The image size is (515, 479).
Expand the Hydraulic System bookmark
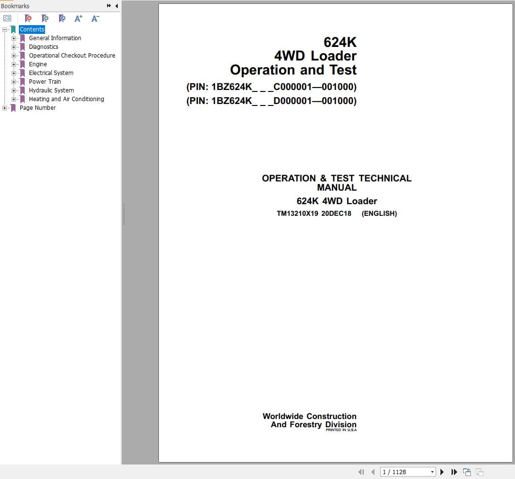pos(14,90)
